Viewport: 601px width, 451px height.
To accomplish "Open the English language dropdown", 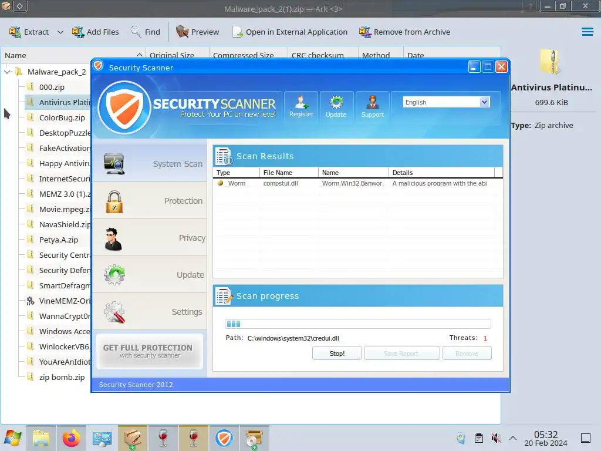I will click(446, 102).
